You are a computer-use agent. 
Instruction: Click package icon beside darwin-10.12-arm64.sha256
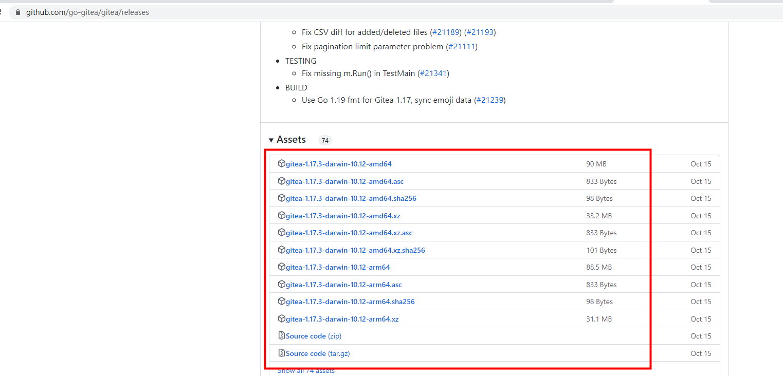tap(281, 302)
